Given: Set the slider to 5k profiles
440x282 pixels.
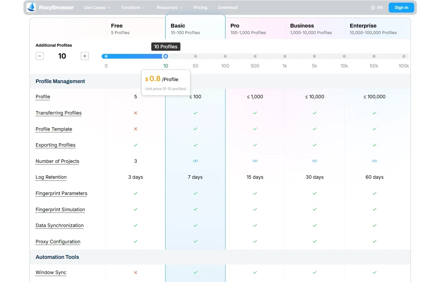Looking at the screenshot, I should [x=314, y=56].
